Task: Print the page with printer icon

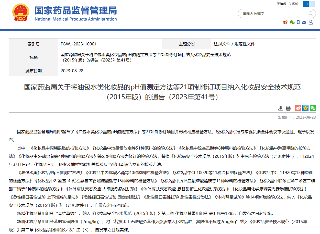Action: point(288,108)
